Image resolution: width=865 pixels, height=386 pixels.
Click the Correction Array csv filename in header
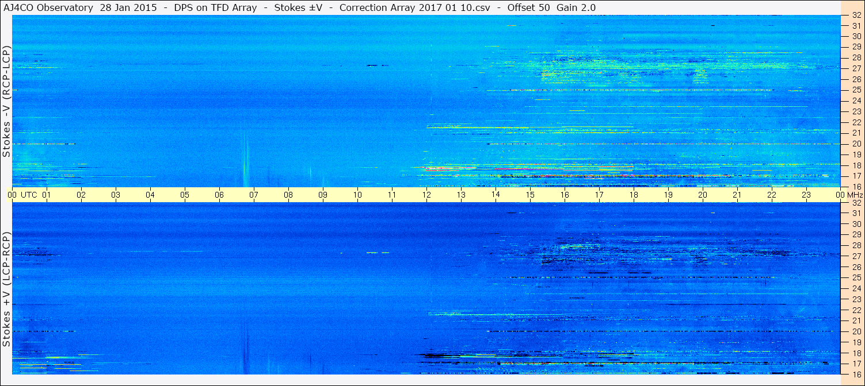414,7
